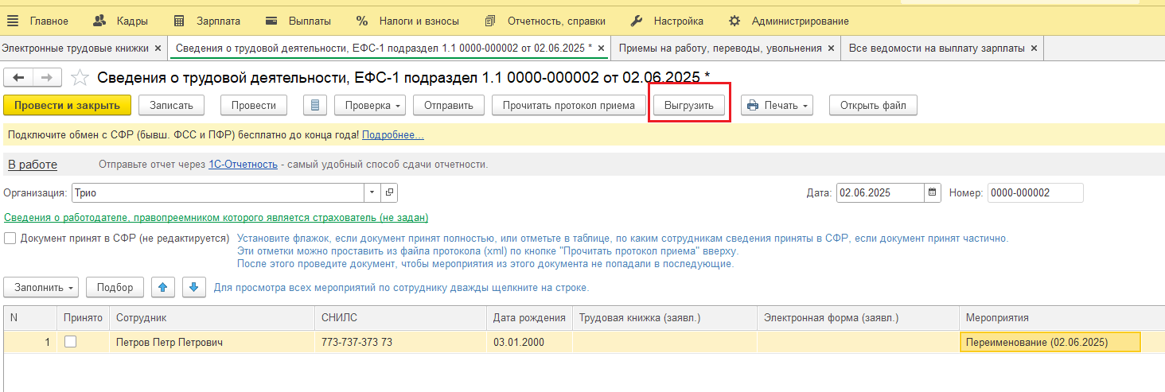Click Трудовая книжка (заявл.) column header
The height and width of the screenshot is (392, 1165).
point(664,317)
